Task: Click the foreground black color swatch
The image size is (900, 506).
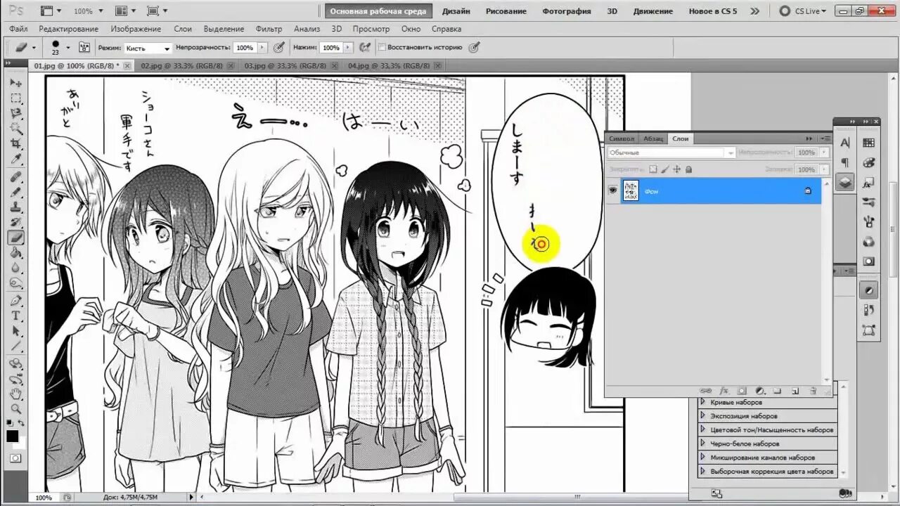Action: (12, 436)
